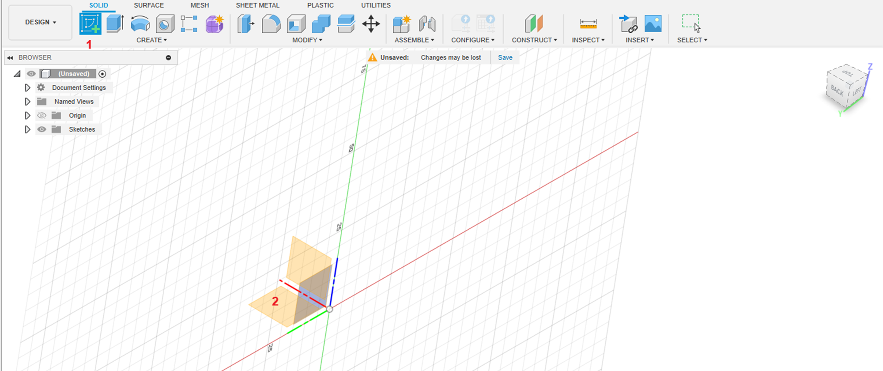Select the Measure tool
The image size is (883, 371).
[588, 24]
